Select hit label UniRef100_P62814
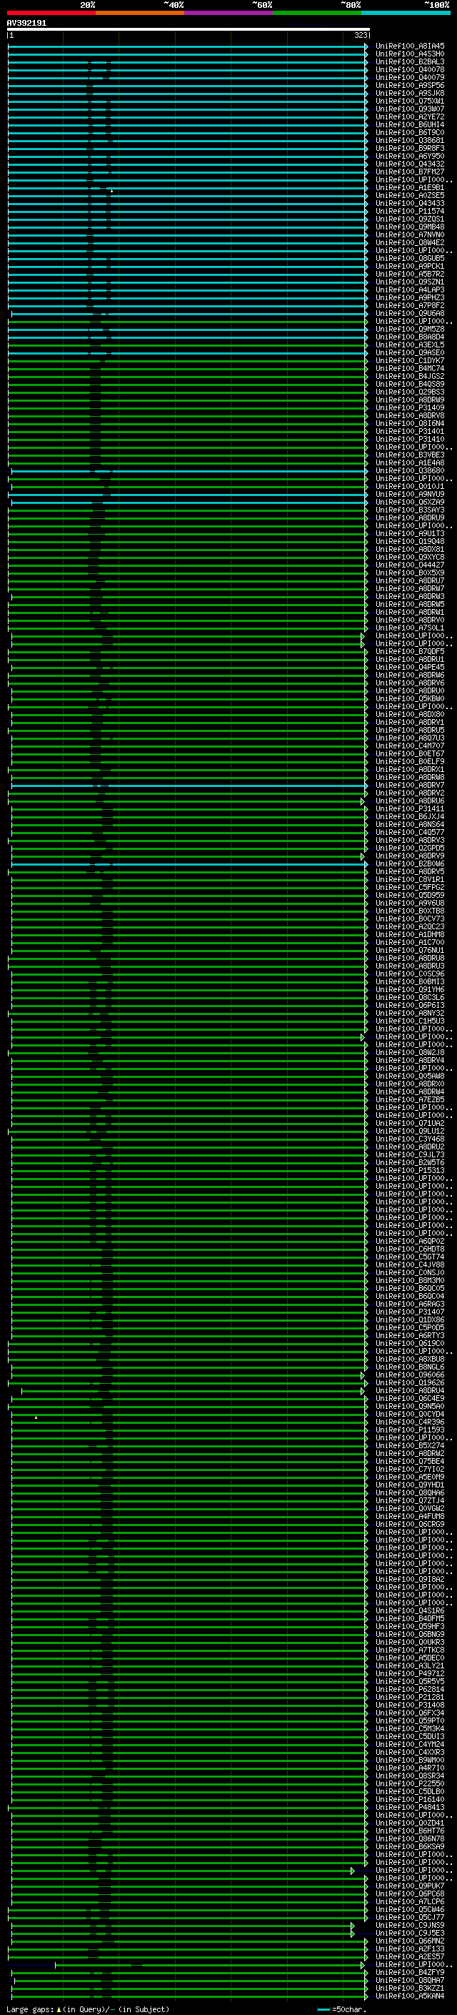Viewport: 457px width, 2015px height. tap(409, 1689)
